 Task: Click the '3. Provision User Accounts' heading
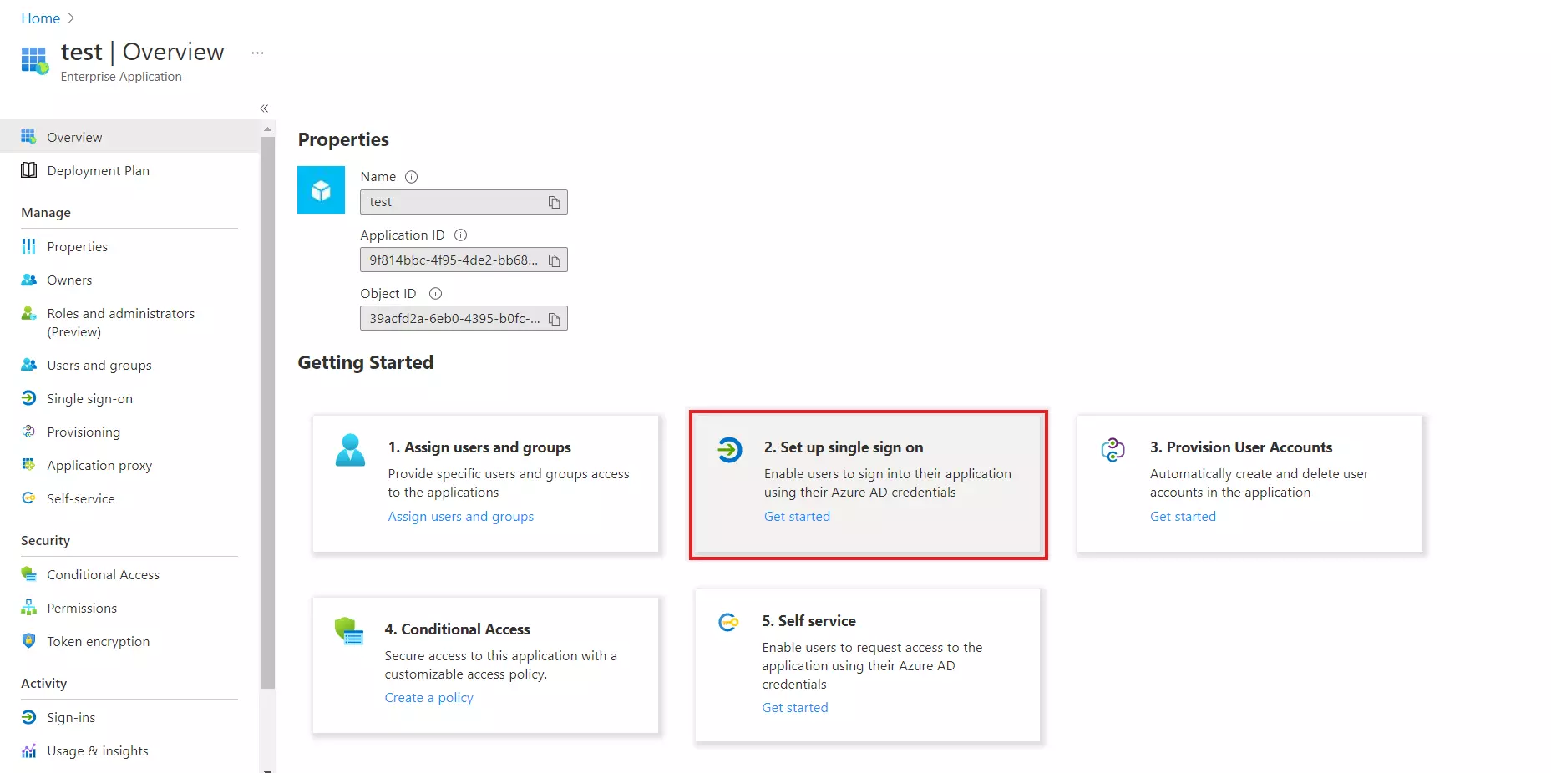pyautogui.click(x=1241, y=447)
